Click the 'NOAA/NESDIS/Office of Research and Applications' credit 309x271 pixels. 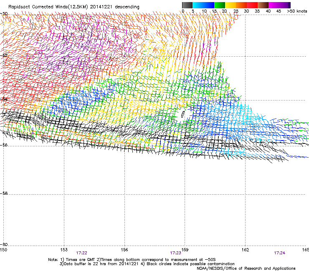(246, 268)
